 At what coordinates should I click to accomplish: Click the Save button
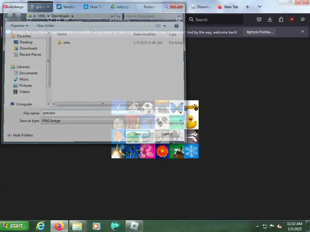(137, 134)
